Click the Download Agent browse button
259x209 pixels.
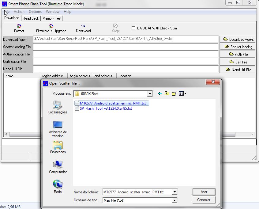click(238, 39)
